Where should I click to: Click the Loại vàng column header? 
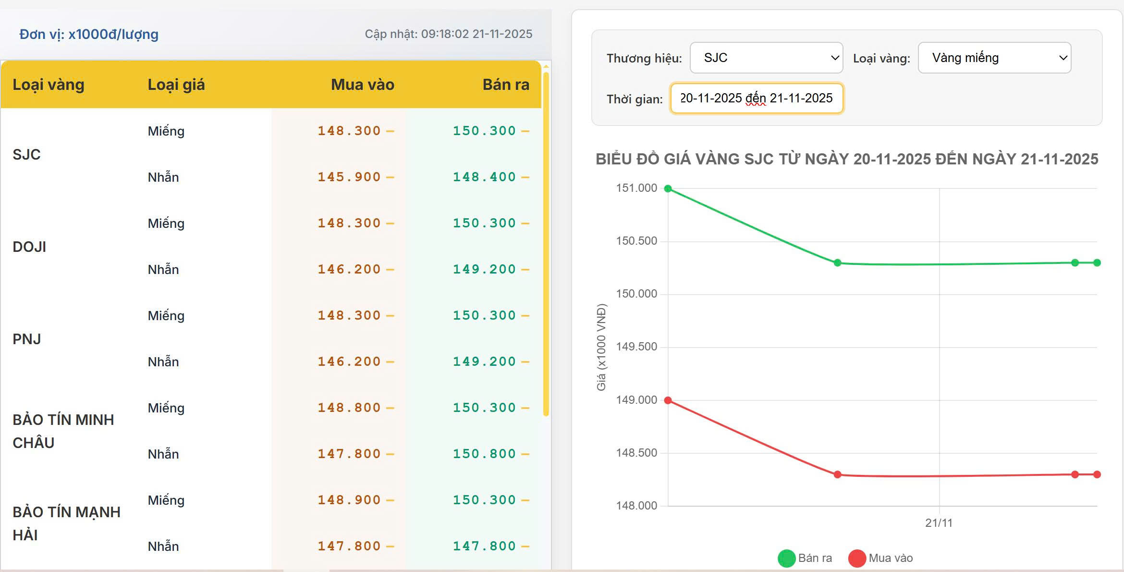coord(49,85)
